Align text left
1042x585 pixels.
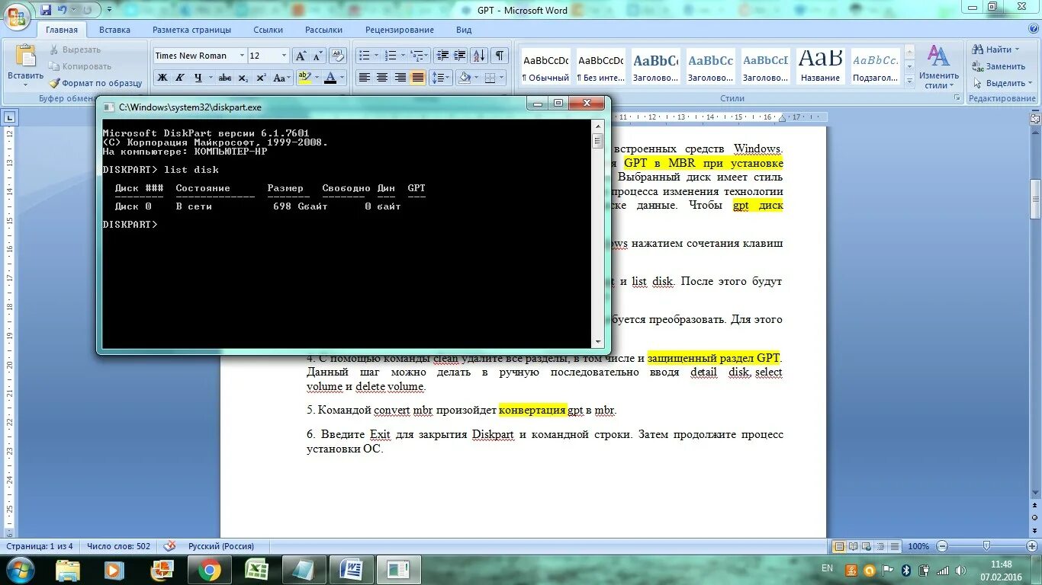365,78
